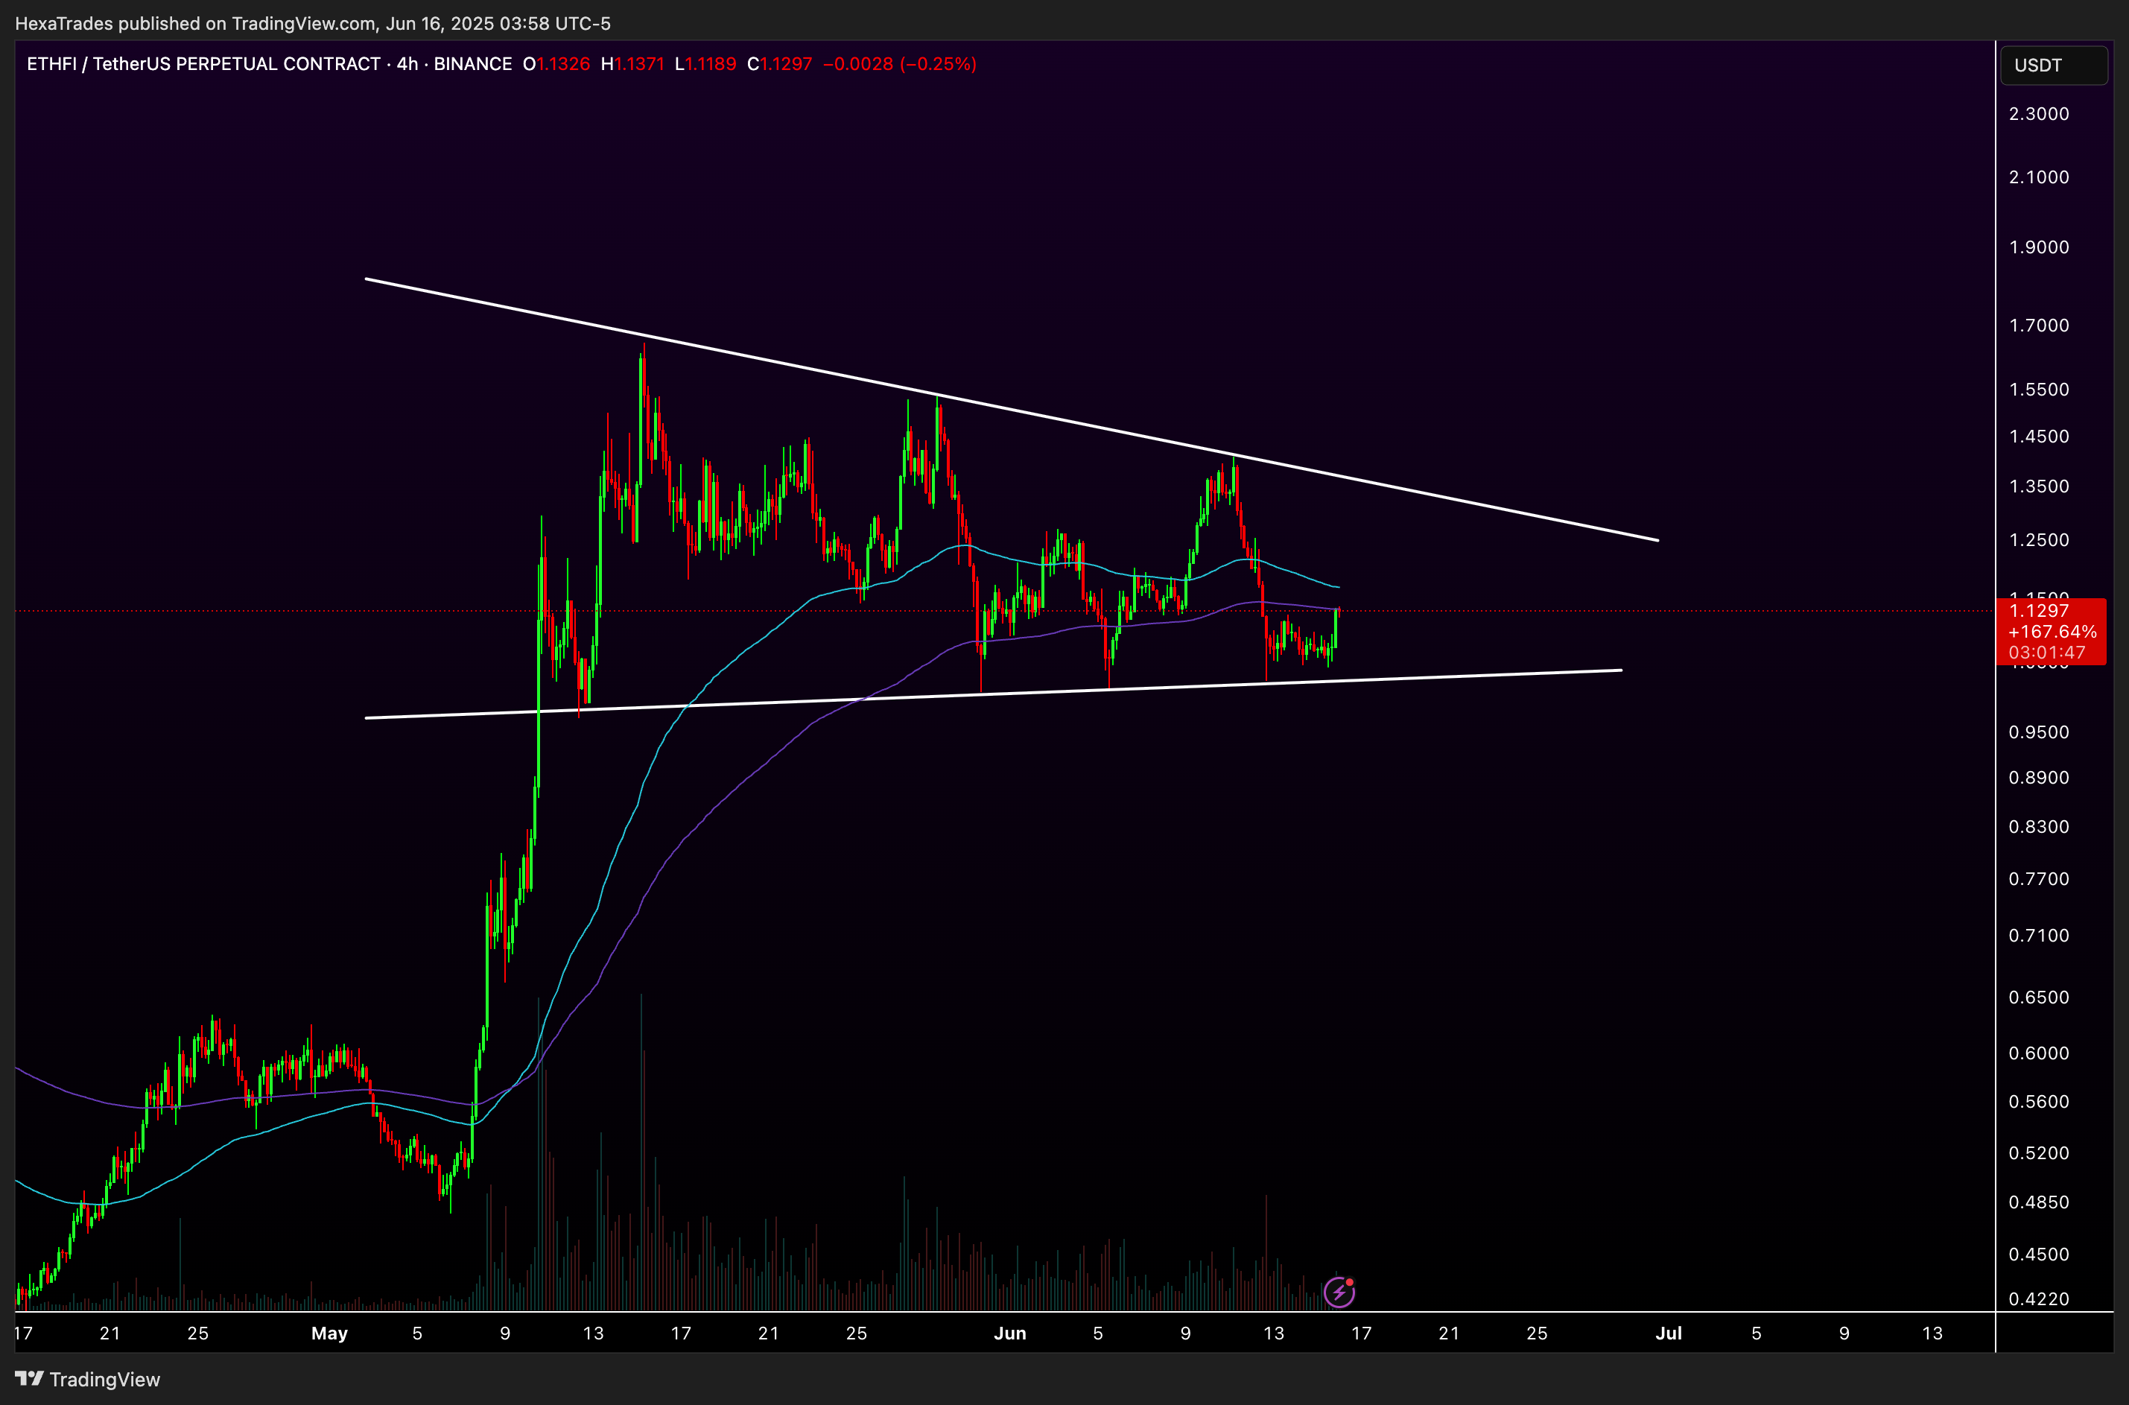Click the current price label 1.1297
The image size is (2129, 1405).
(2040, 610)
